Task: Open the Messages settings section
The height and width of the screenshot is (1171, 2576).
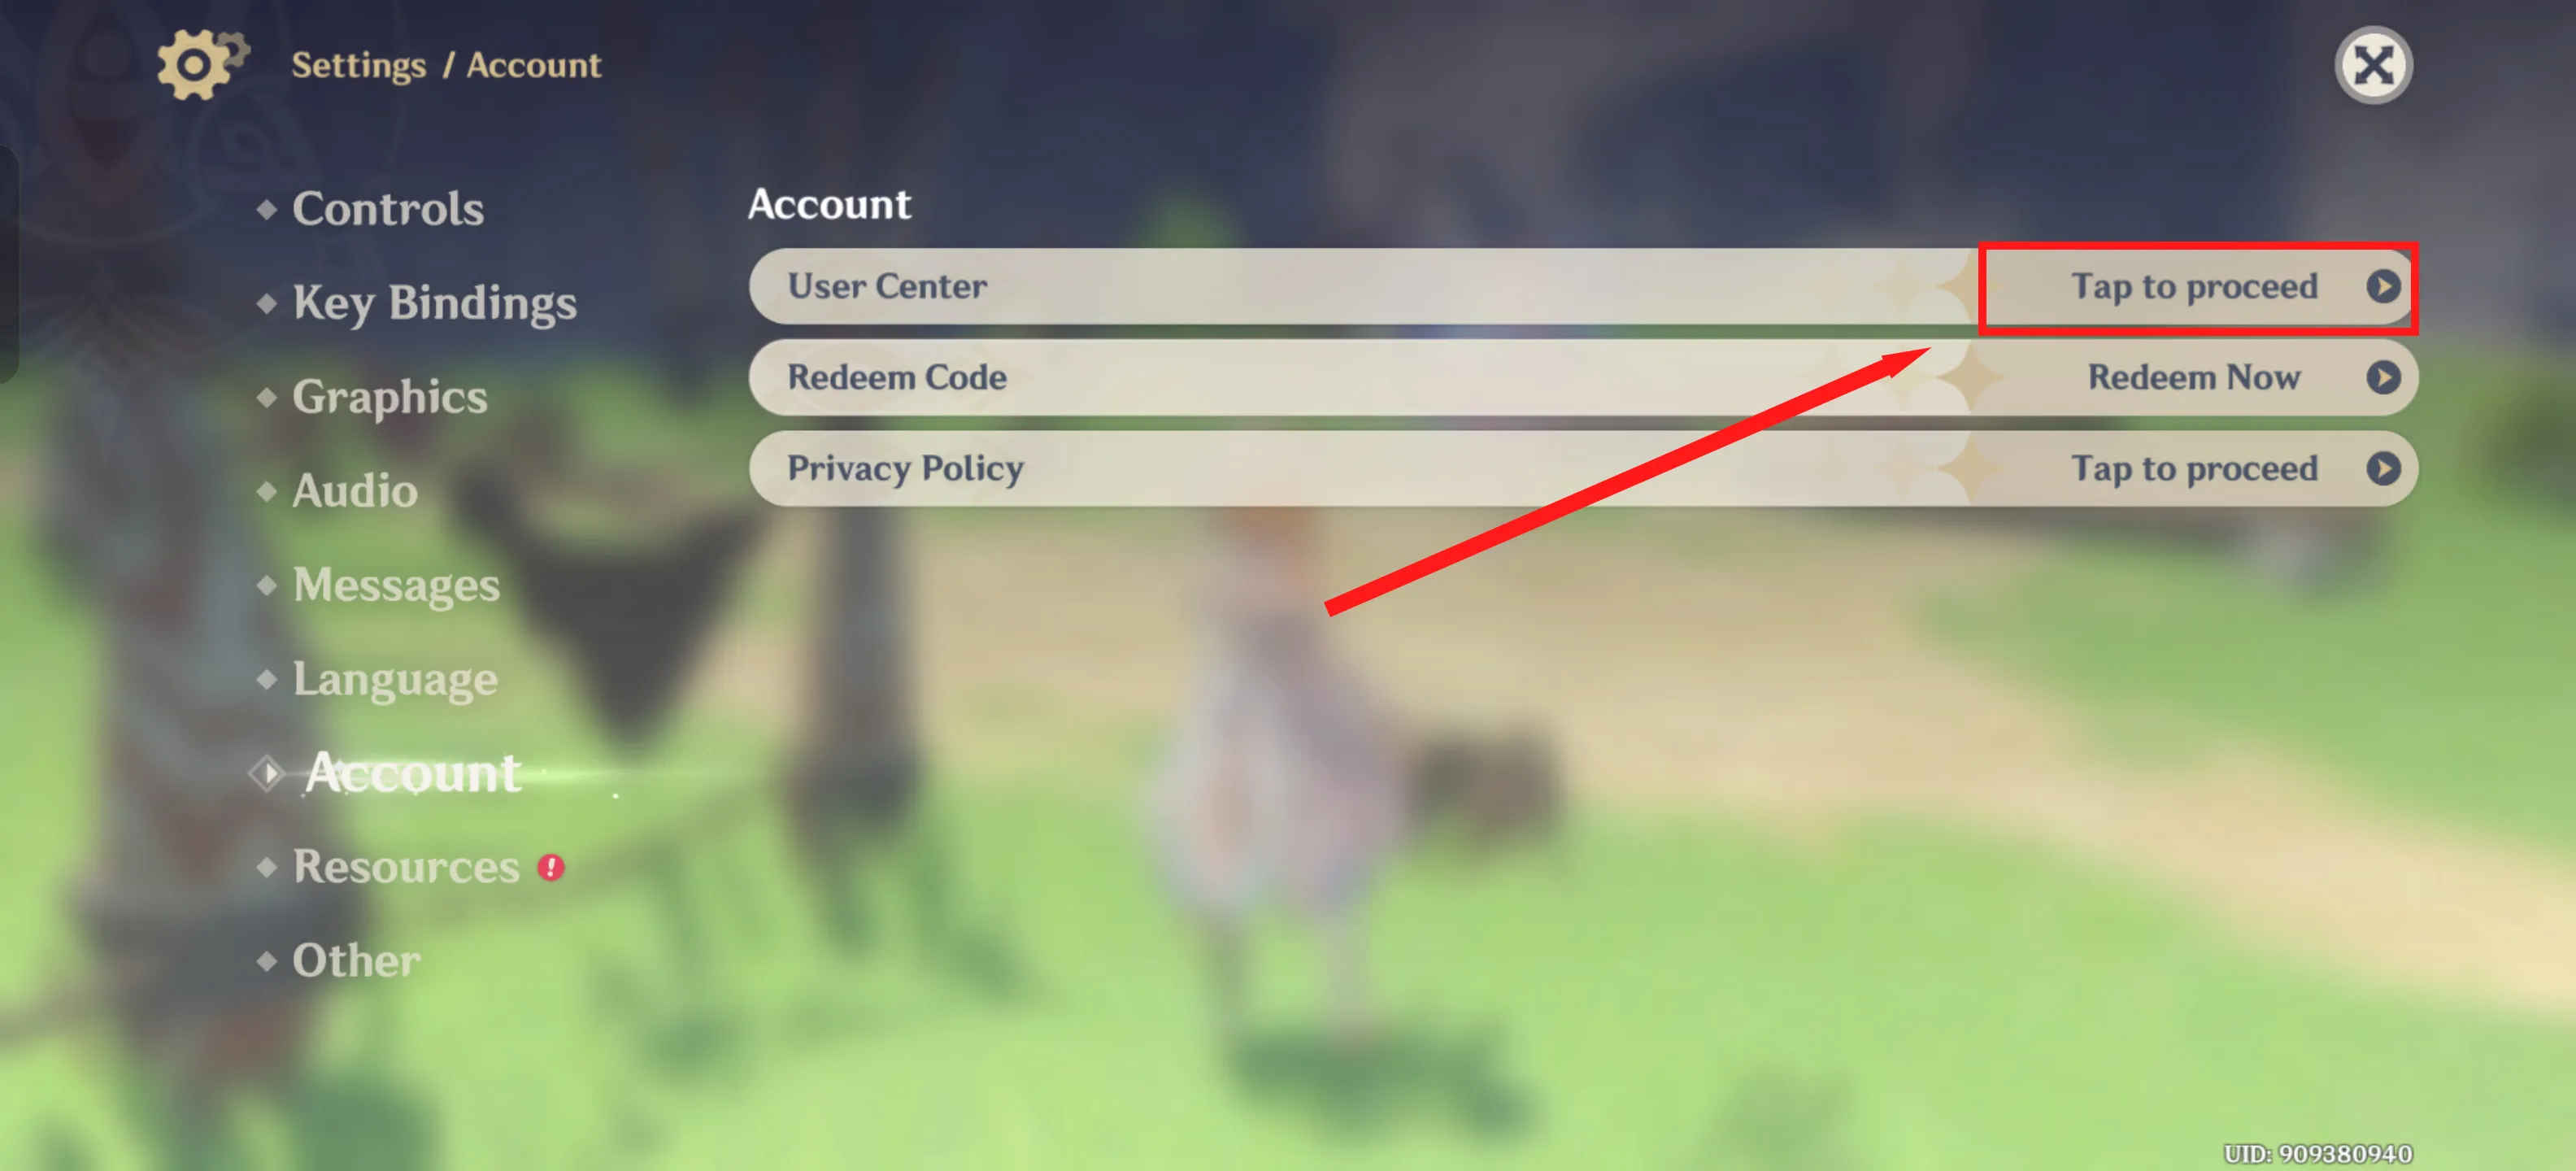Action: 396,585
